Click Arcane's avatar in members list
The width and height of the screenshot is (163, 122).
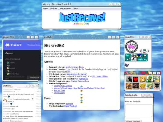(x=8, y=63)
